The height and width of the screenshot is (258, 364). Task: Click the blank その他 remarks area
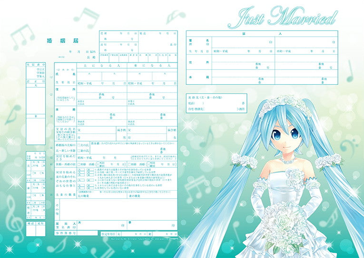(x=118, y=209)
